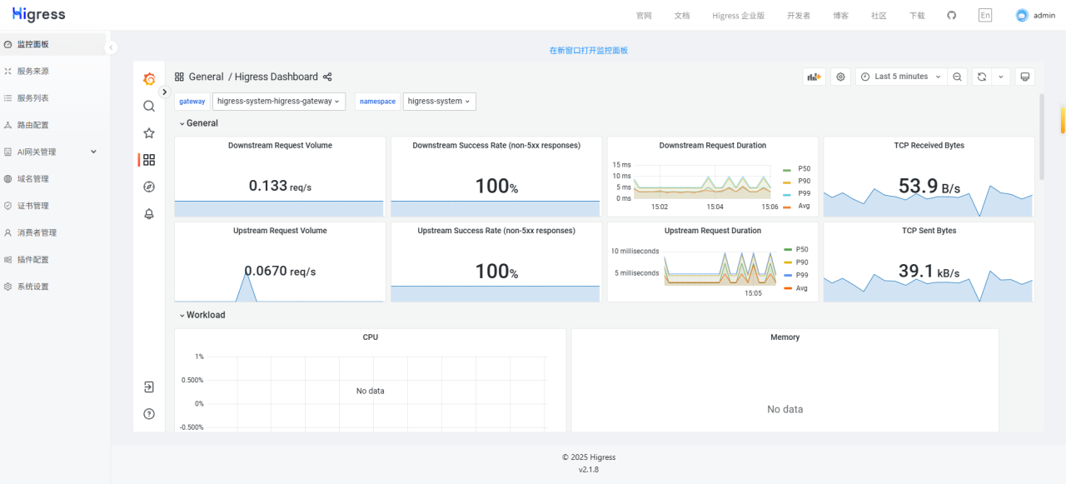This screenshot has width=1066, height=484.
Task: Open 下载 in the top nav
Action: (917, 15)
